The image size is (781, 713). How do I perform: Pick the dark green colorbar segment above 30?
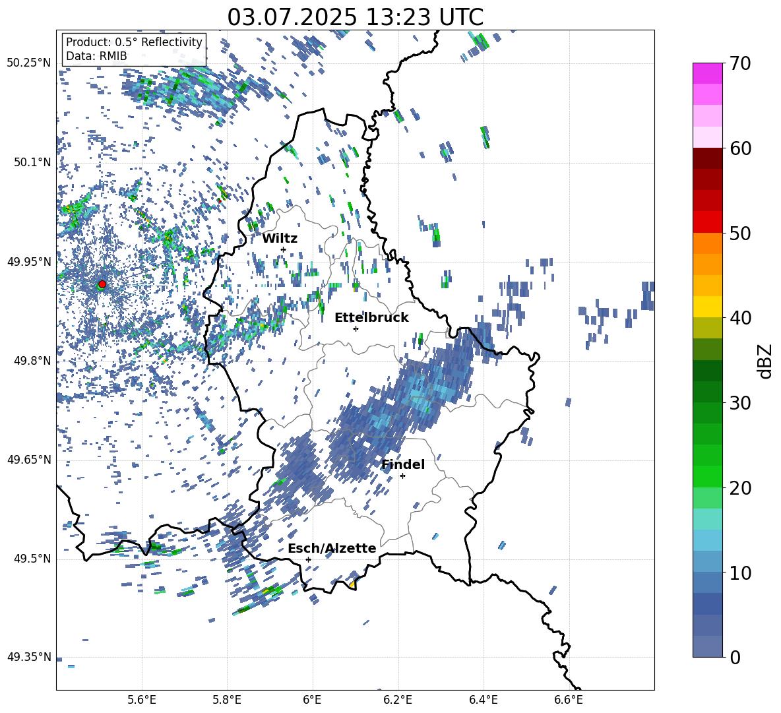[708, 371]
